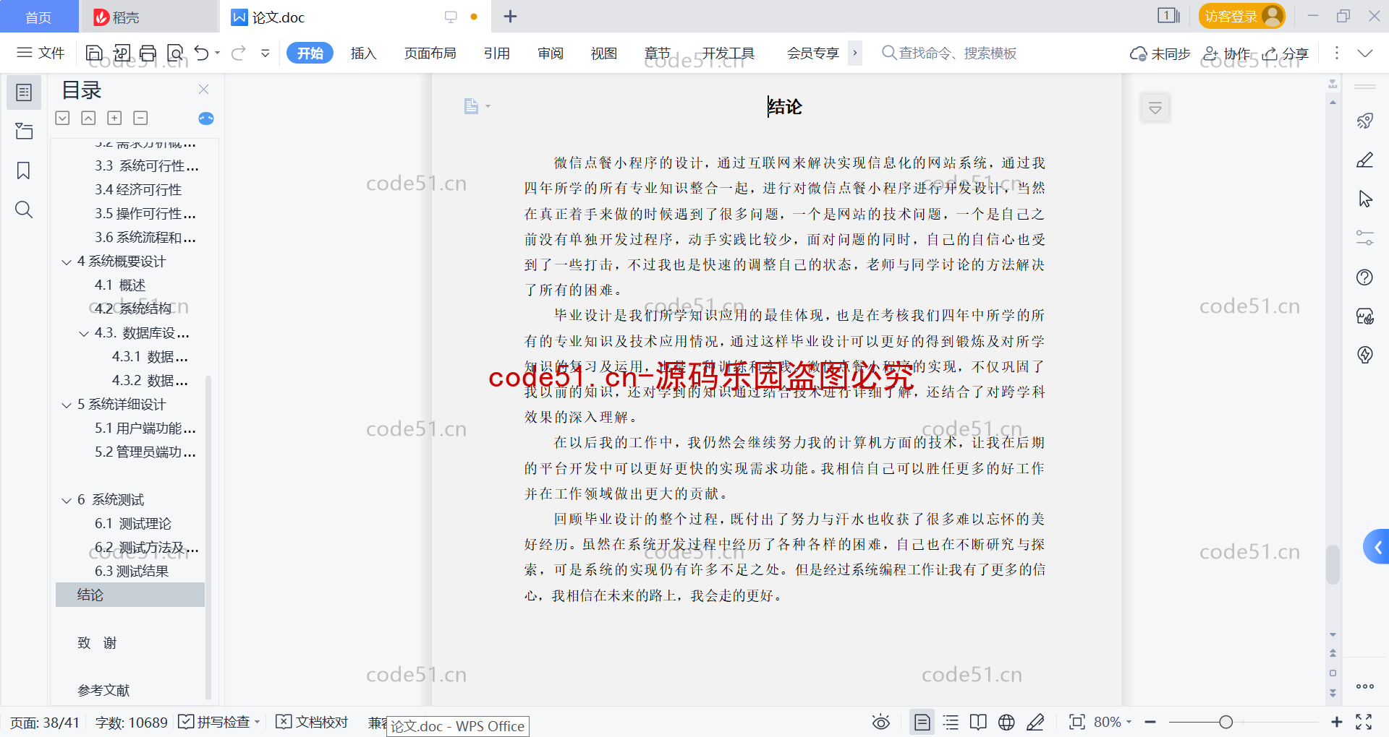Select 致 谢 in the outline

point(97,643)
